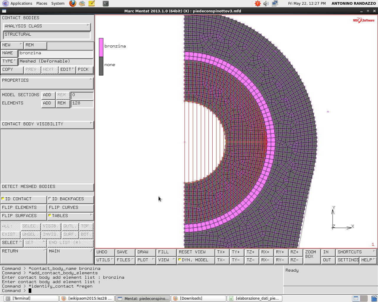
Task: Click FLIP ELEMENTS
Action: 24,208
